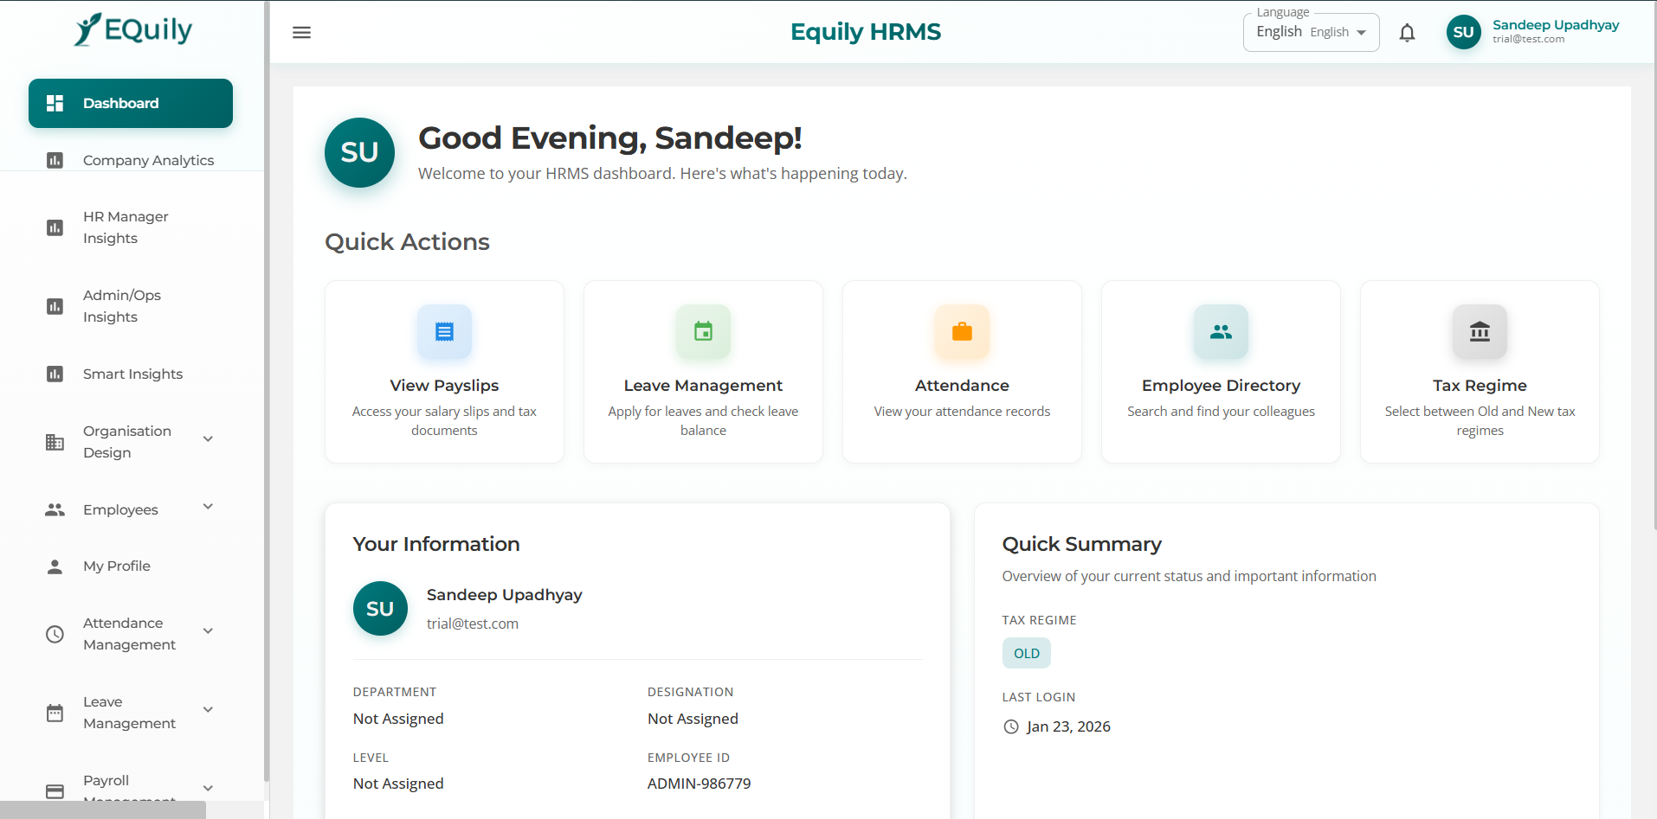Click the OLD tax regime badge
The width and height of the screenshot is (1657, 819).
click(1026, 653)
